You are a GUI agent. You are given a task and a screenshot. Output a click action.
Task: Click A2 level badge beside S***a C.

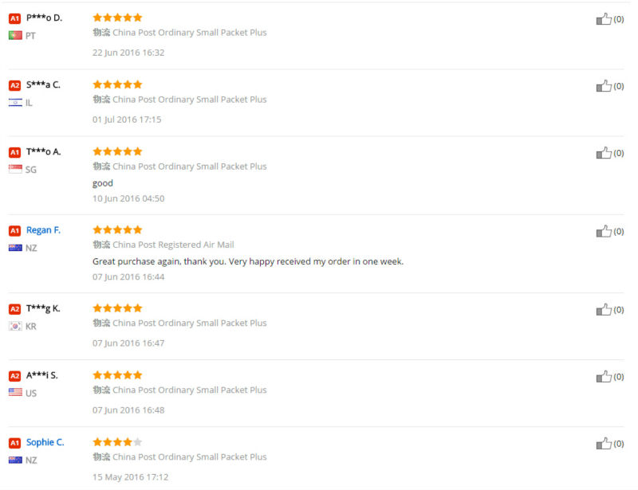(14, 85)
